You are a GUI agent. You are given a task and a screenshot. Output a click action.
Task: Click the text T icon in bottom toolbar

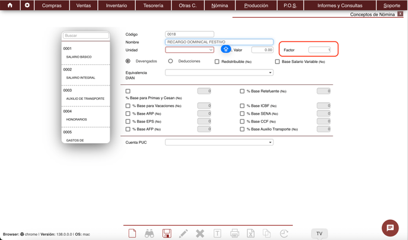pyautogui.click(x=217, y=233)
